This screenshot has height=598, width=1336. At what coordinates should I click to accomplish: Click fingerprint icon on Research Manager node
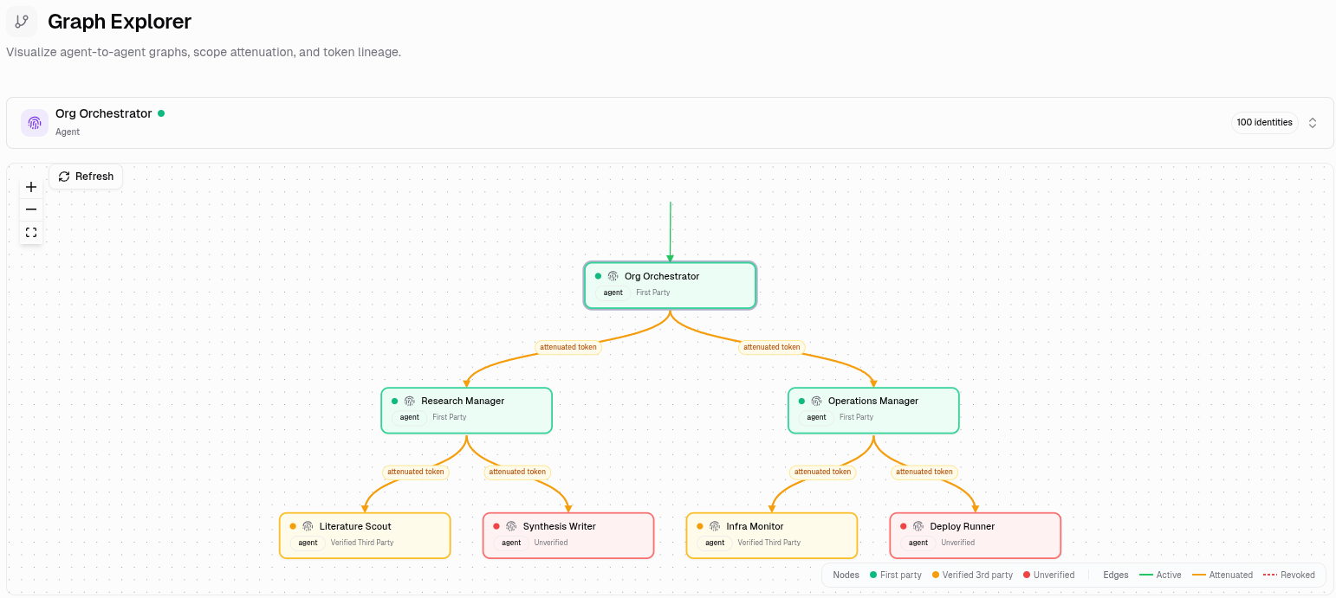pos(410,401)
